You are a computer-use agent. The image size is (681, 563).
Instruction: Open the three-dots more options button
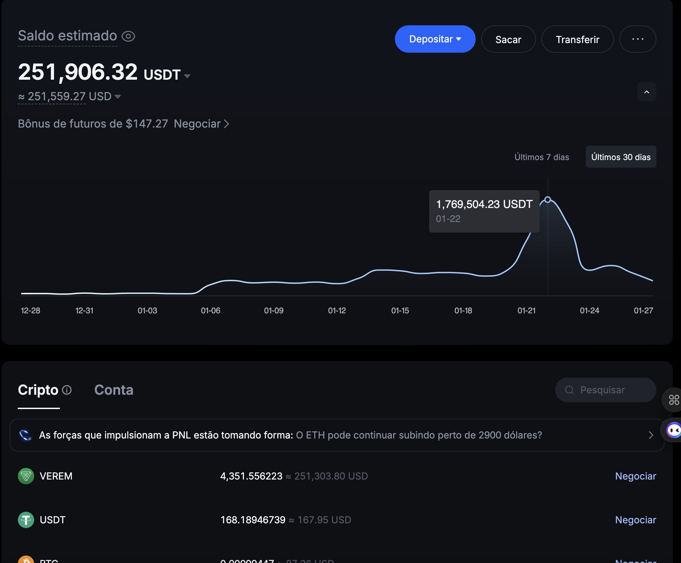click(x=638, y=39)
